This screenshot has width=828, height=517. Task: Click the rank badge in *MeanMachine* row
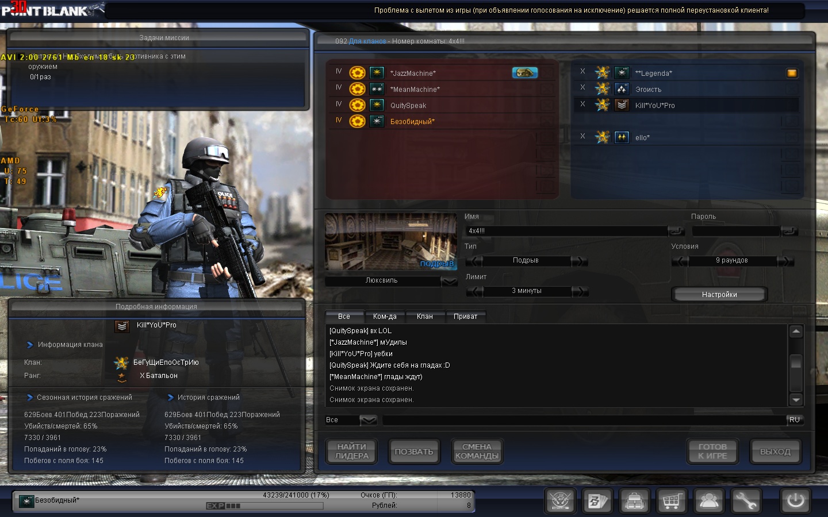coord(377,89)
